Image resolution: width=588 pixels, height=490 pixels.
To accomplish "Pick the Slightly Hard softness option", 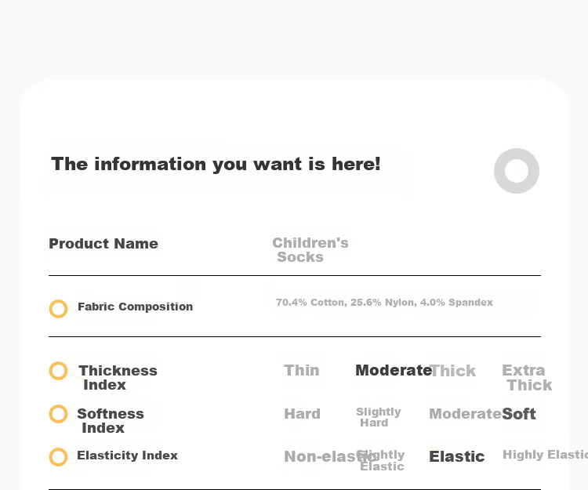I will pyautogui.click(x=379, y=417).
